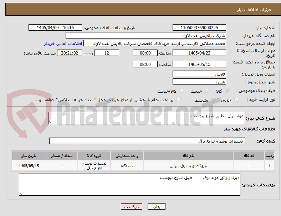The image size is (281, 216).
Task: Click the response deadline date 1405/04/22
Action: click(199, 53)
